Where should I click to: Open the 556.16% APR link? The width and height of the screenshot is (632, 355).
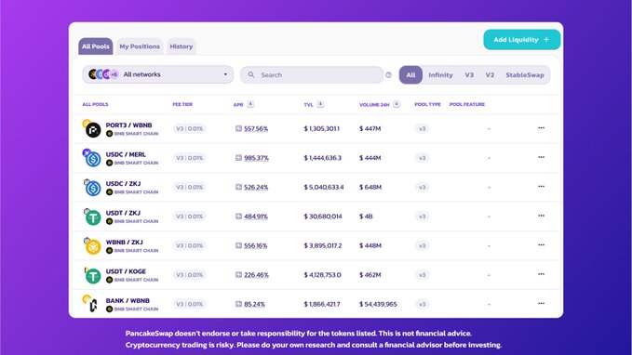click(256, 246)
